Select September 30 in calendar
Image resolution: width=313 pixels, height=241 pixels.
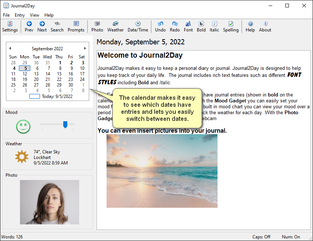coord(71,85)
